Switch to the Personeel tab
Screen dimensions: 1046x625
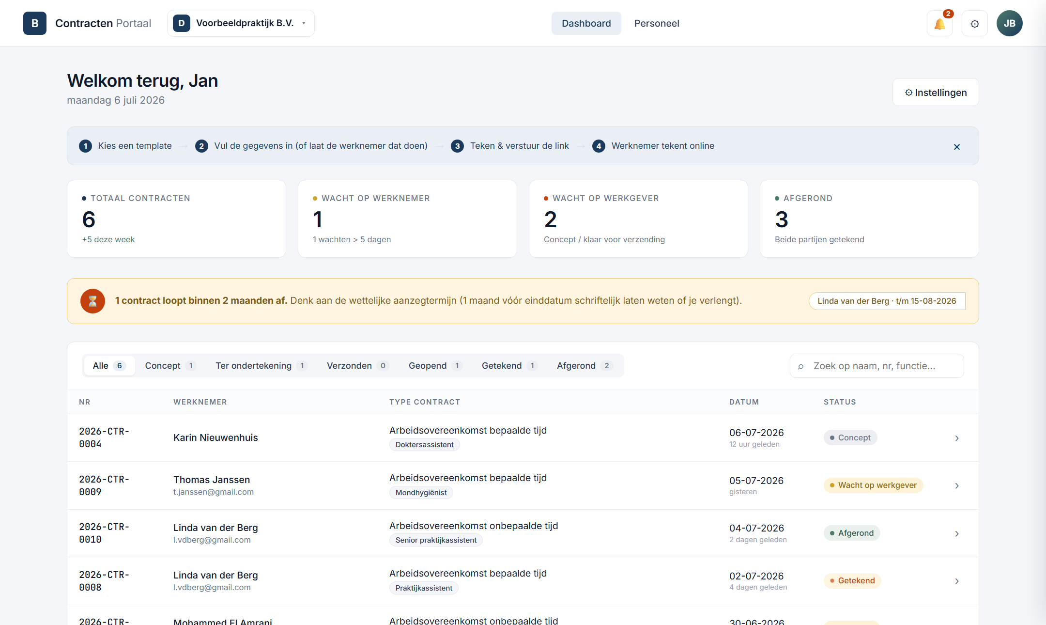[x=657, y=23]
